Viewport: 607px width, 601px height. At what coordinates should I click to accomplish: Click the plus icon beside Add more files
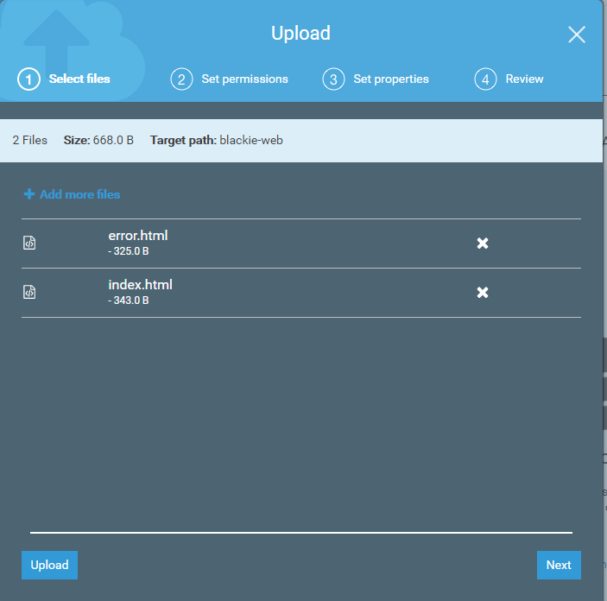[x=29, y=194]
